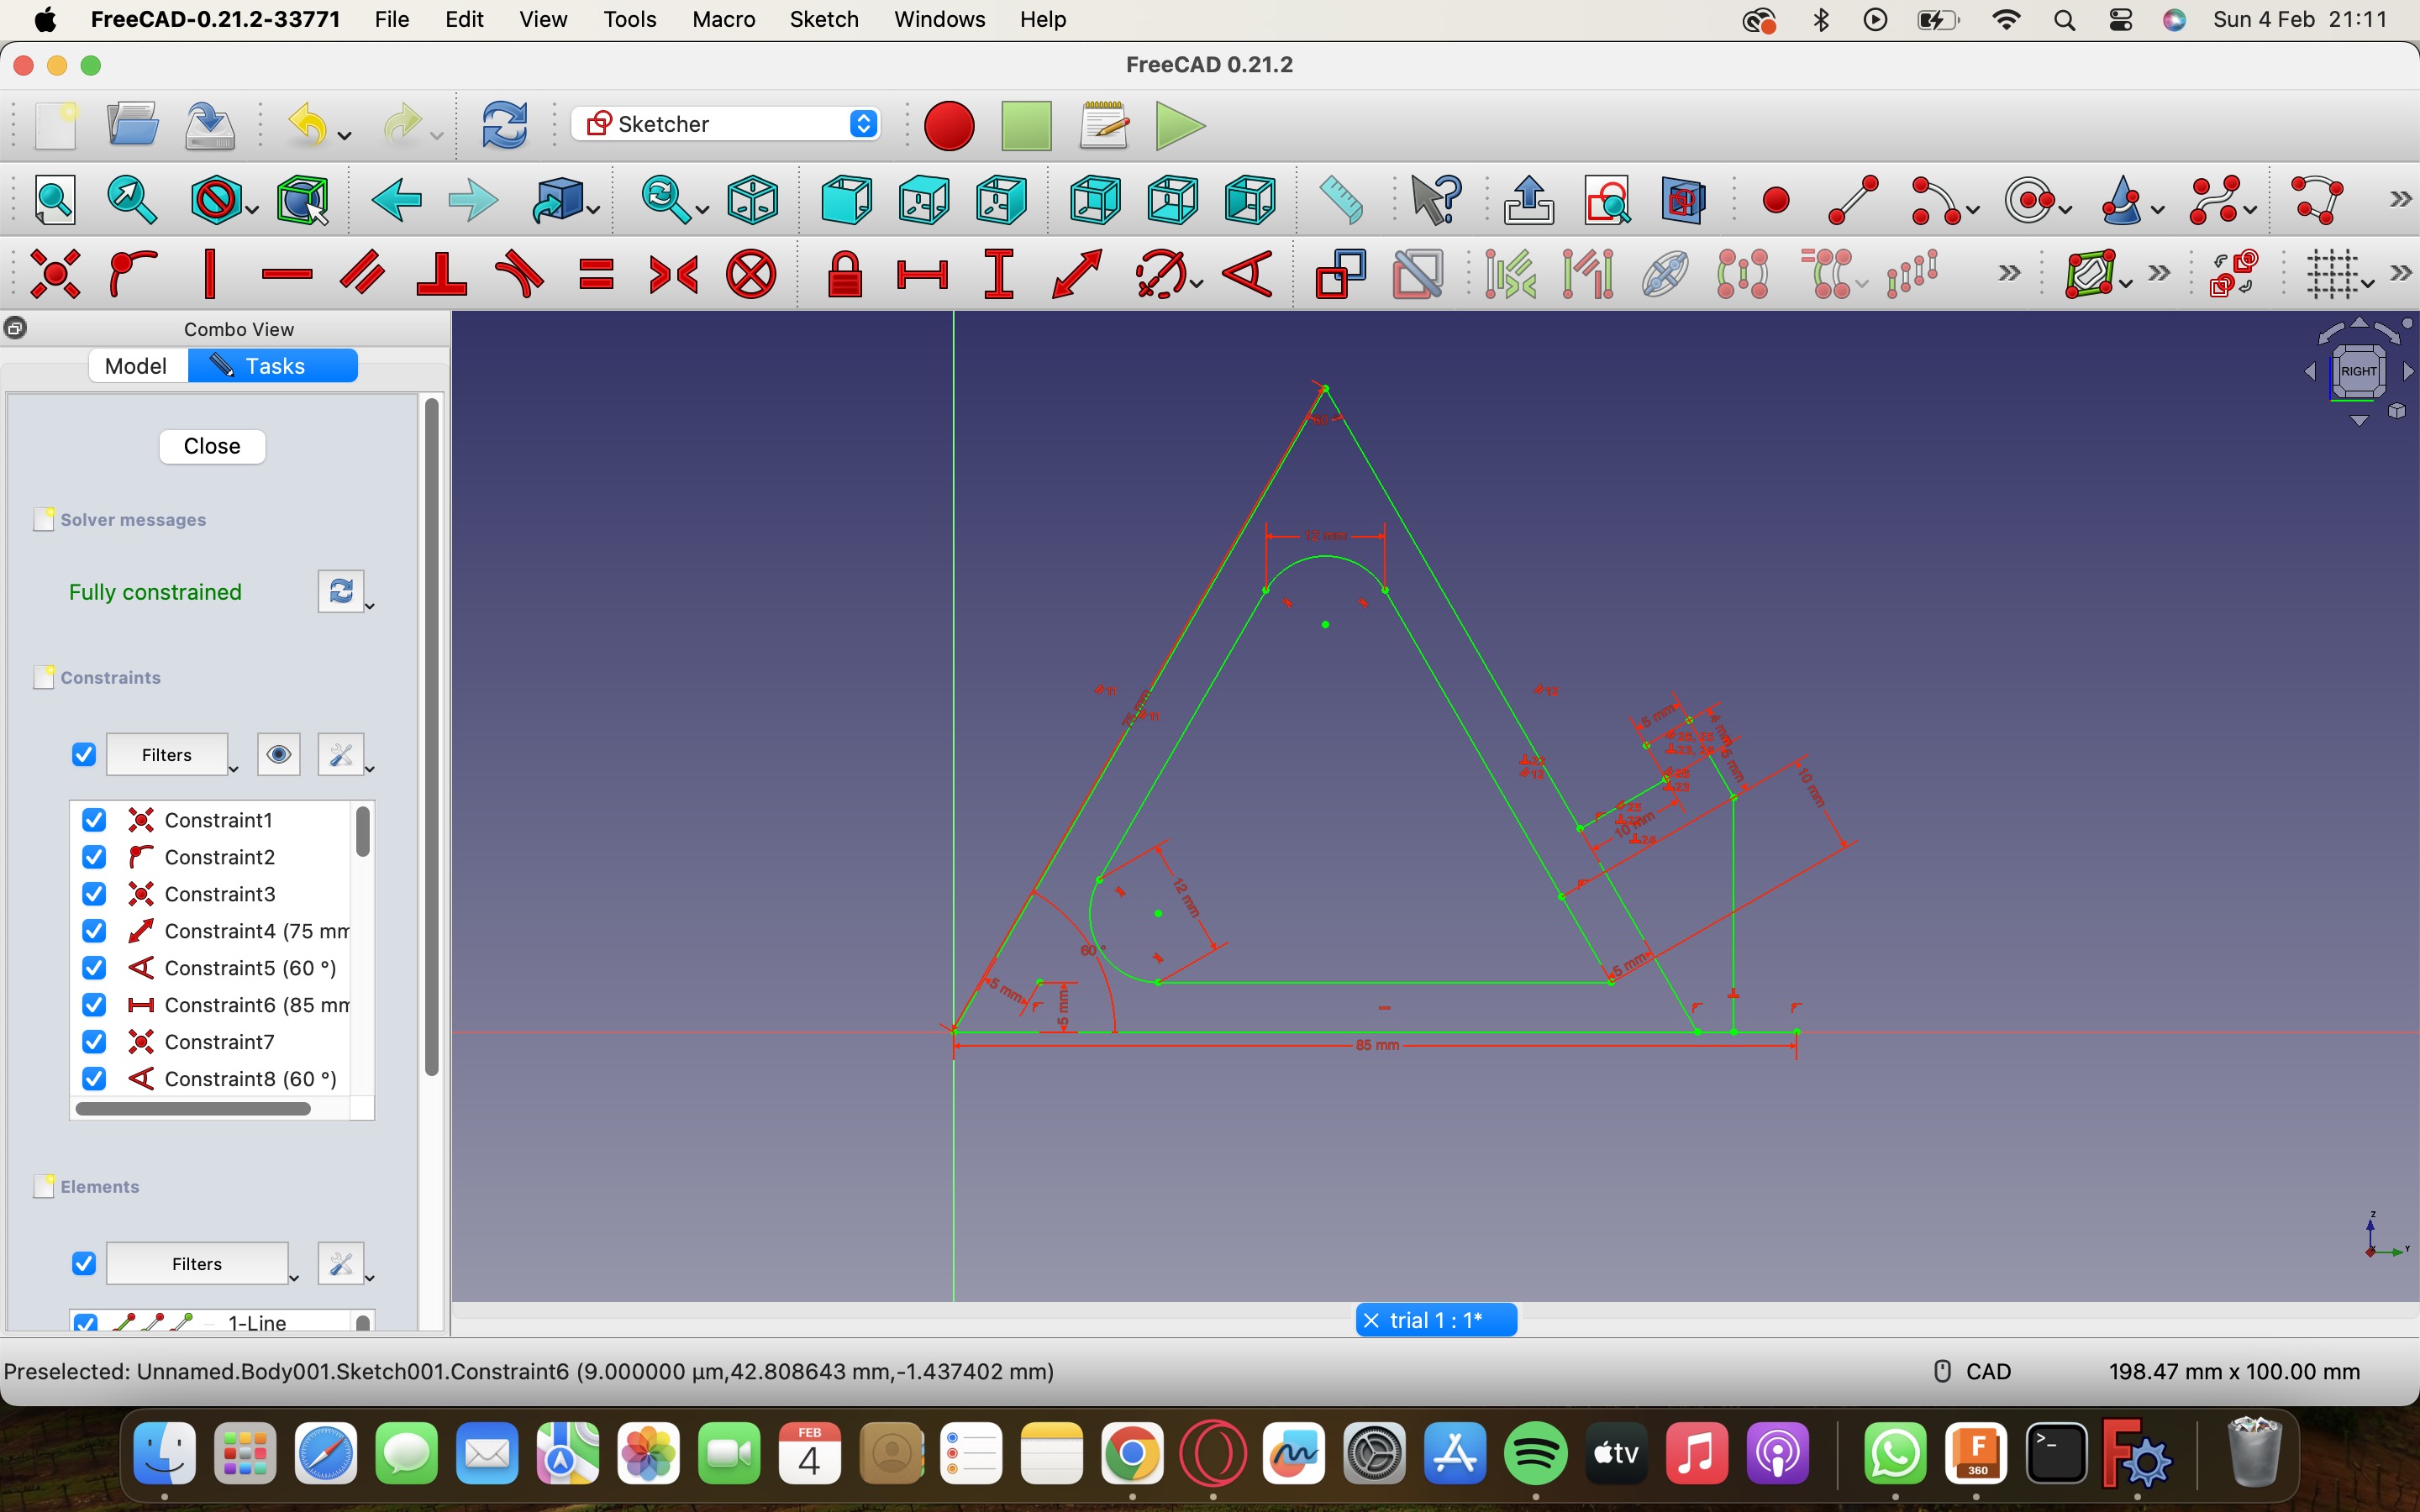Open the Tools menu
The height and width of the screenshot is (1512, 2420).
[629, 19]
